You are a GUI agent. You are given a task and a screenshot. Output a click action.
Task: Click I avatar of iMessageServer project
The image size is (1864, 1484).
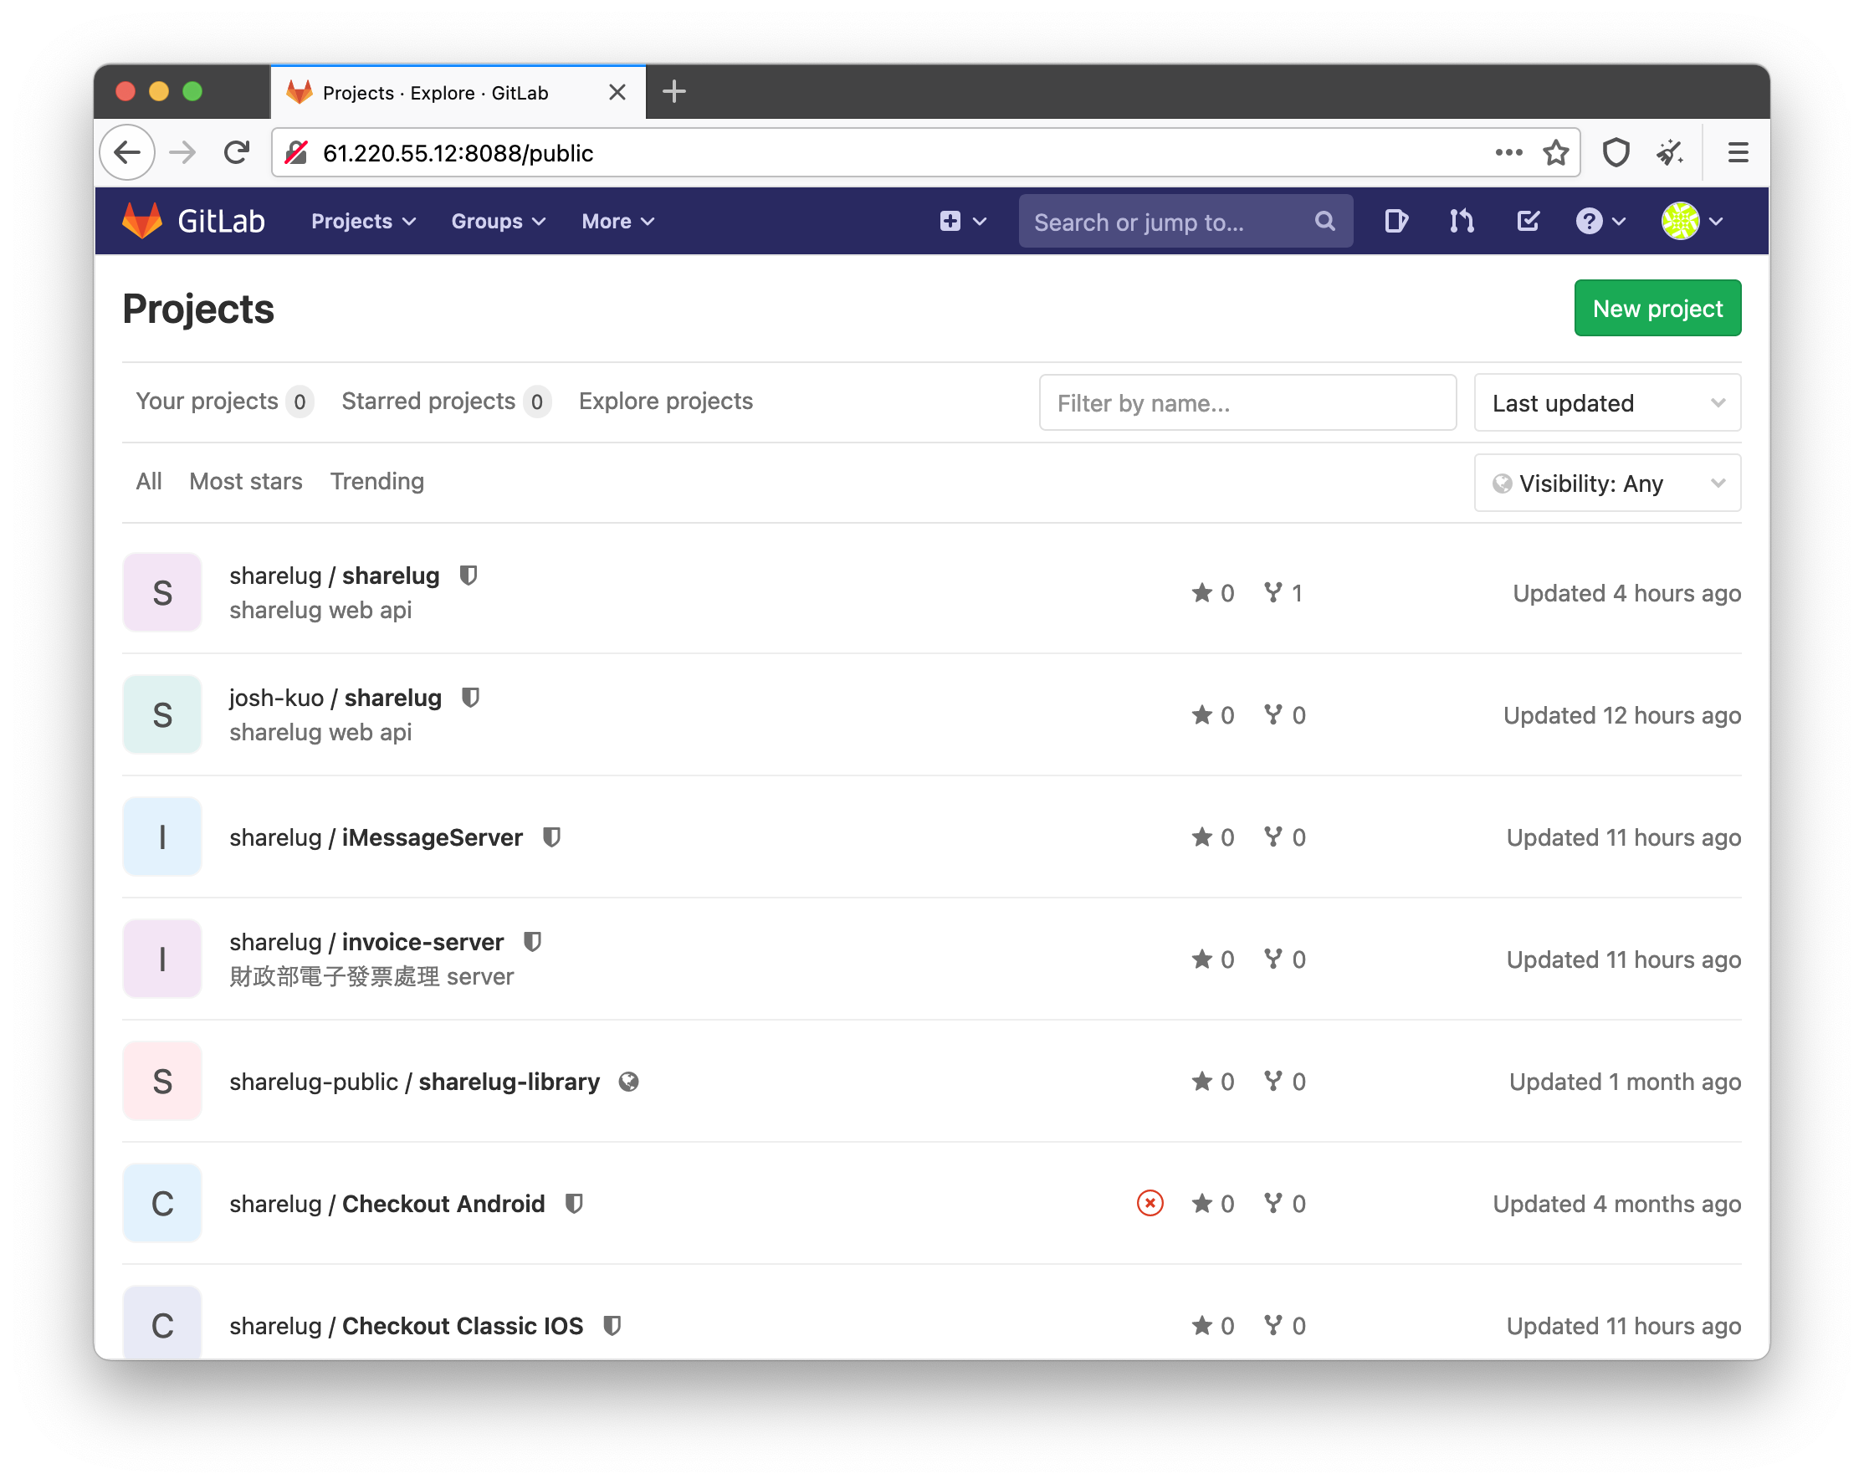point(162,837)
